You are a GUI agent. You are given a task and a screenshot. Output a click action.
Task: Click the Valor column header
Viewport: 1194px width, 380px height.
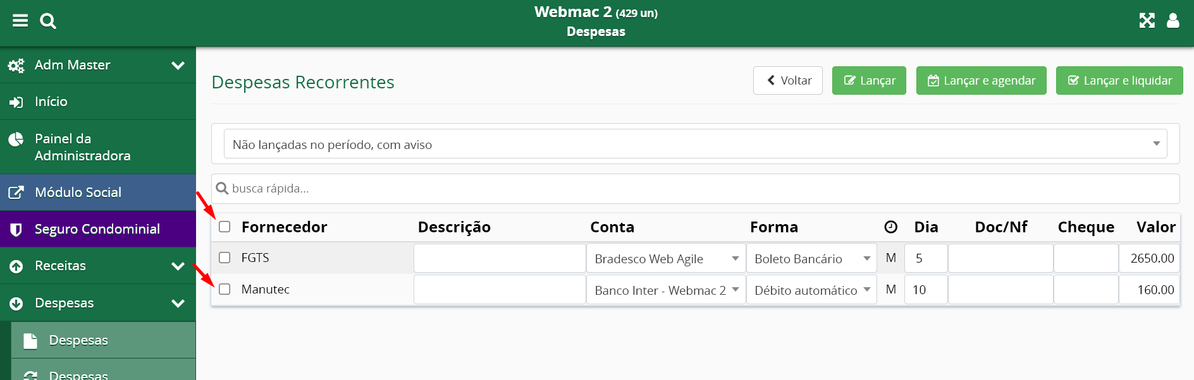click(1156, 227)
